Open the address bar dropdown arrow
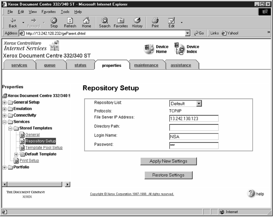 [x=188, y=33]
